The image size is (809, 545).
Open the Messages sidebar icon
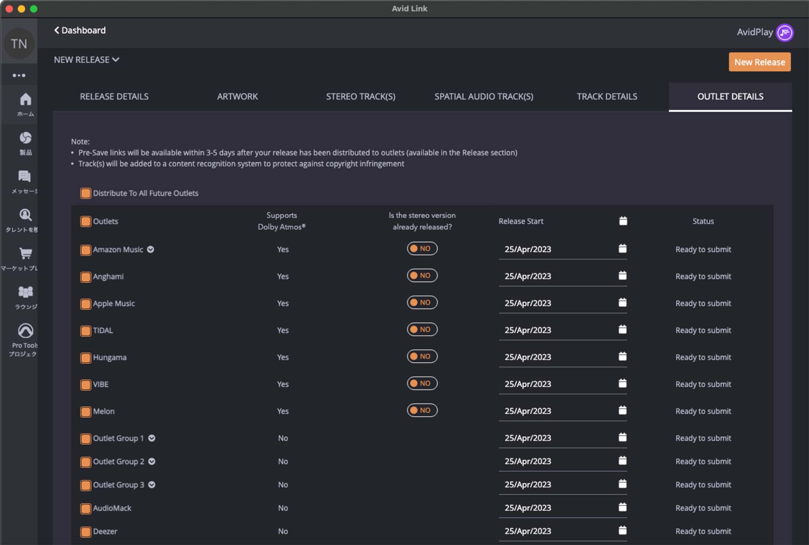24,176
